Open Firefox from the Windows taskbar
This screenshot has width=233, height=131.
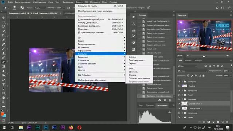click(71, 127)
